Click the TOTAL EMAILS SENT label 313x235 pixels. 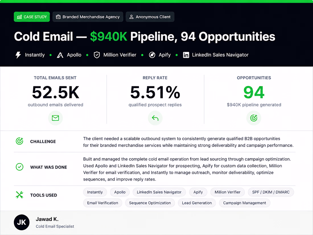coord(55,78)
